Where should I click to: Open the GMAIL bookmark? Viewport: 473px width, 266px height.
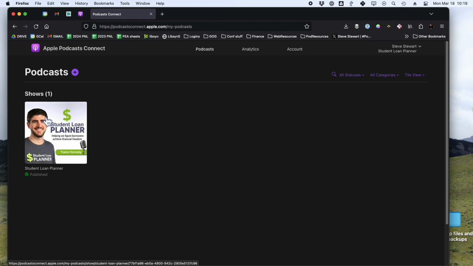pos(55,36)
